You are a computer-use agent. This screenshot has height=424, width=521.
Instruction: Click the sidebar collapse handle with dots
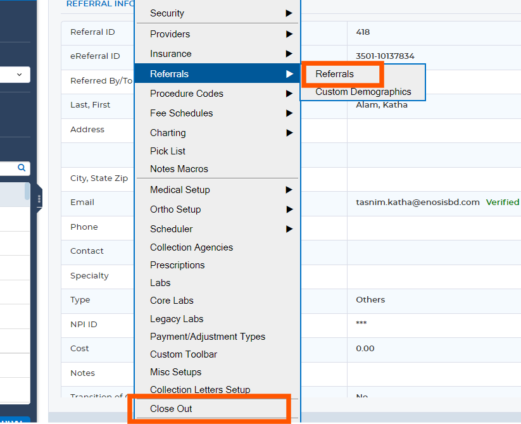pyautogui.click(x=39, y=199)
